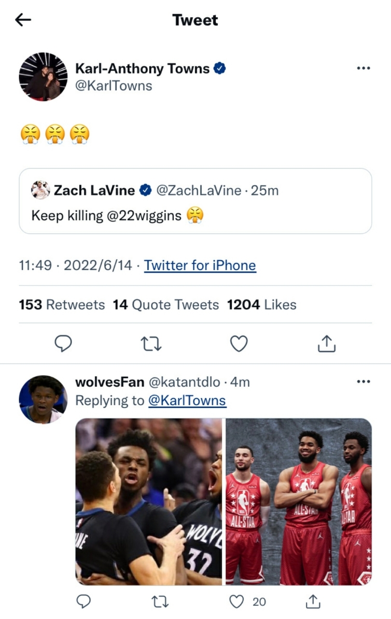Open Karl-Anthony Towns profile picture
The height and width of the screenshot is (619, 391).
click(43, 76)
